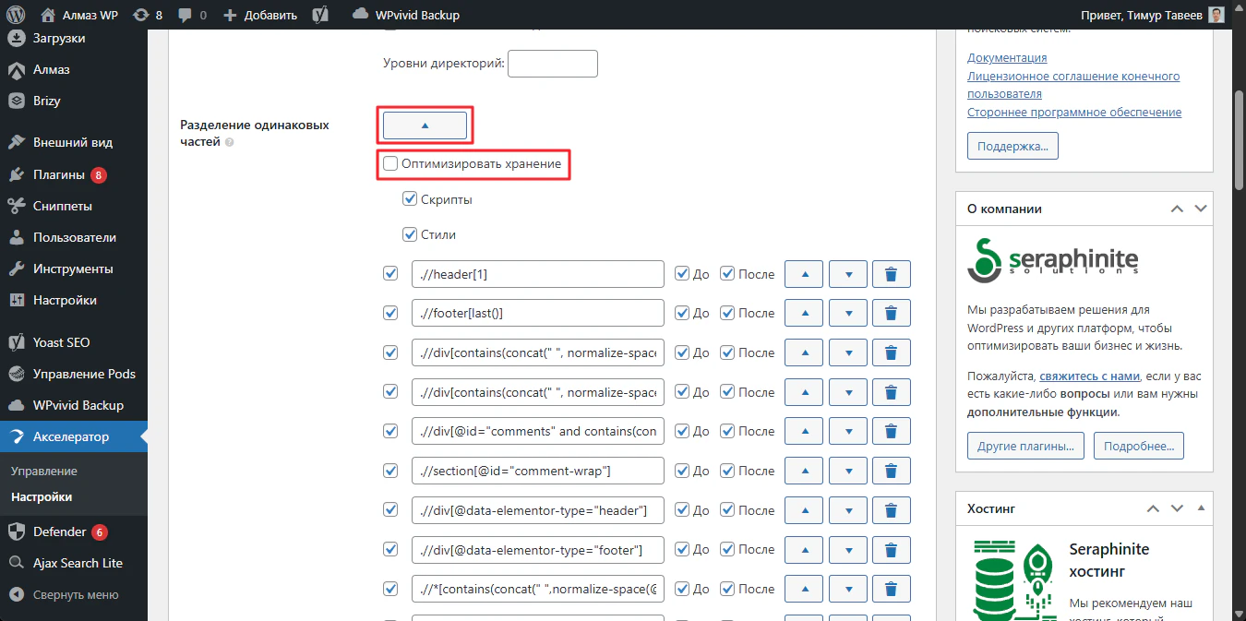The height and width of the screenshot is (621, 1246).
Task: Open the Документация link
Action: [1007, 57]
